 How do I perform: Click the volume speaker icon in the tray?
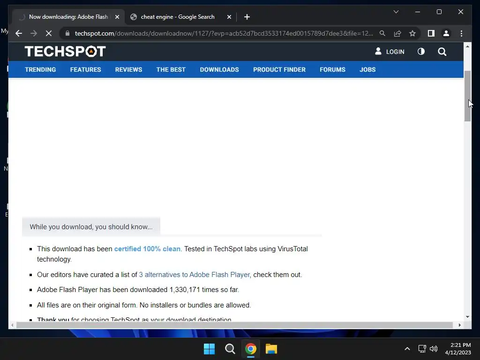(434, 349)
